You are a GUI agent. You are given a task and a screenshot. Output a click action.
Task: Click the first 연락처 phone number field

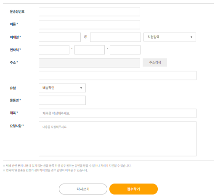[x=54, y=50]
